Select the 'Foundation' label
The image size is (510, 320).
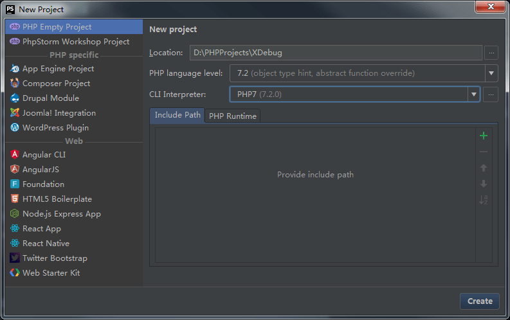click(x=43, y=184)
